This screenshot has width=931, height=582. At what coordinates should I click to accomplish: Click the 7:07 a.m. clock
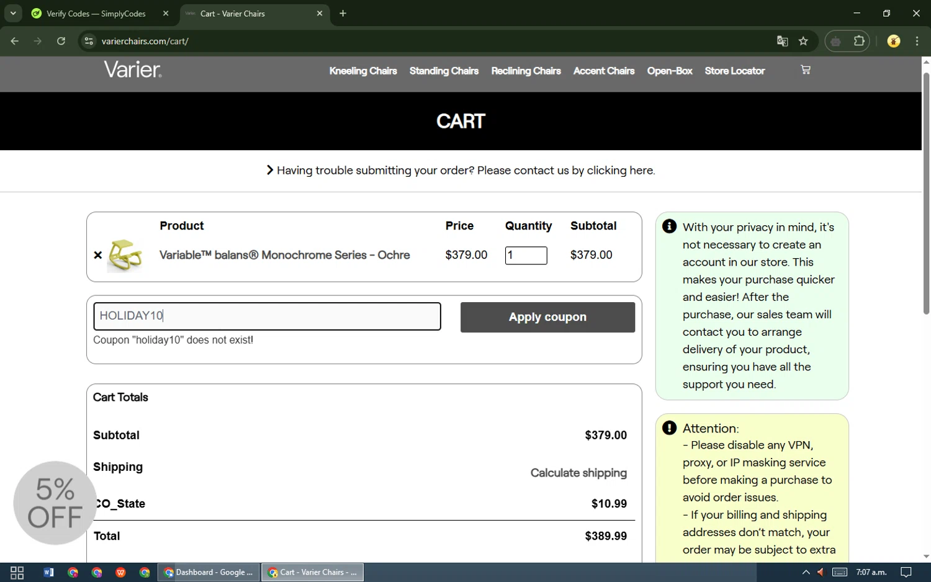coord(871,572)
